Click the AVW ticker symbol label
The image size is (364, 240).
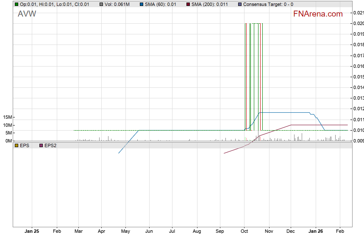click(27, 14)
